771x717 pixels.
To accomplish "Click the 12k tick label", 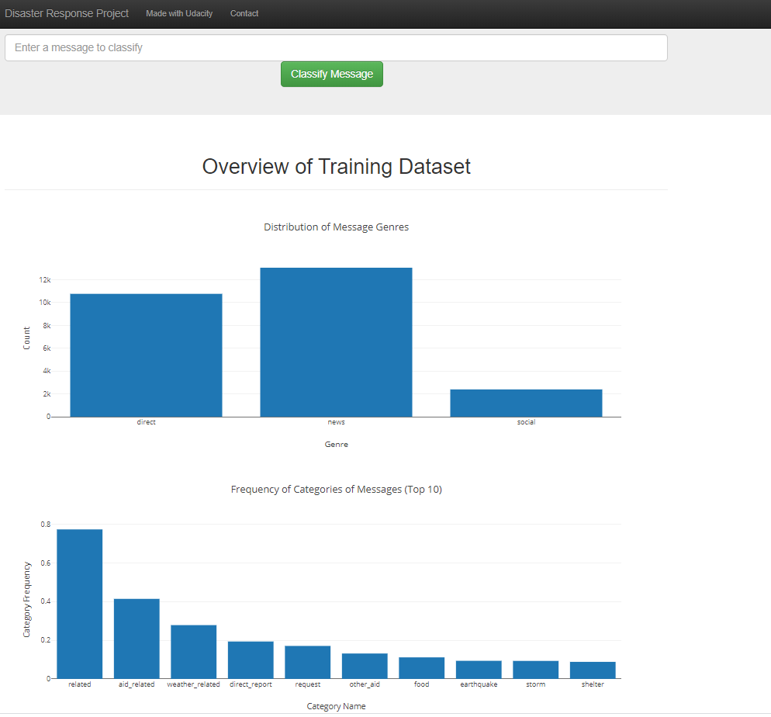I will click(45, 280).
